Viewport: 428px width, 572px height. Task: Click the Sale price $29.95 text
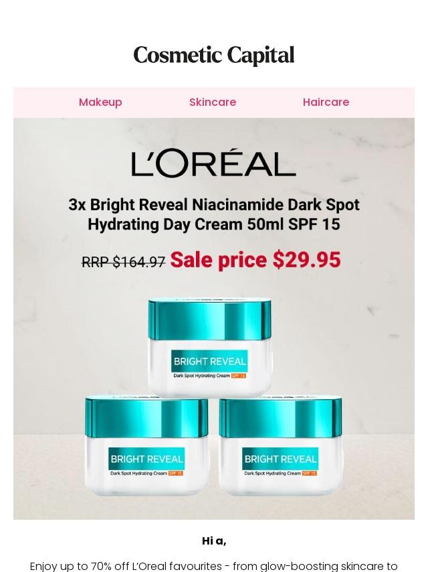255,260
